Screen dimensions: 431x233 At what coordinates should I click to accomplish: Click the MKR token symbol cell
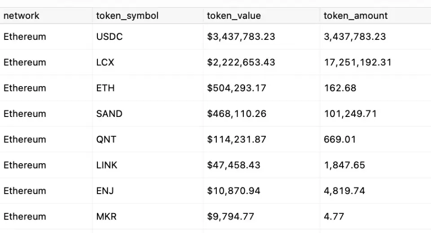pyautogui.click(x=106, y=216)
